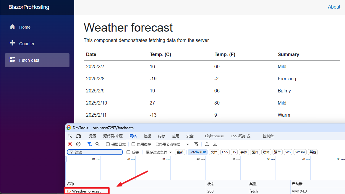Toggle the 图片 filter chip

point(255,152)
